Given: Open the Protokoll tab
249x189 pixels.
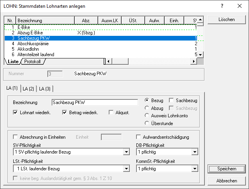Looking at the screenshot, I should (33, 62).
